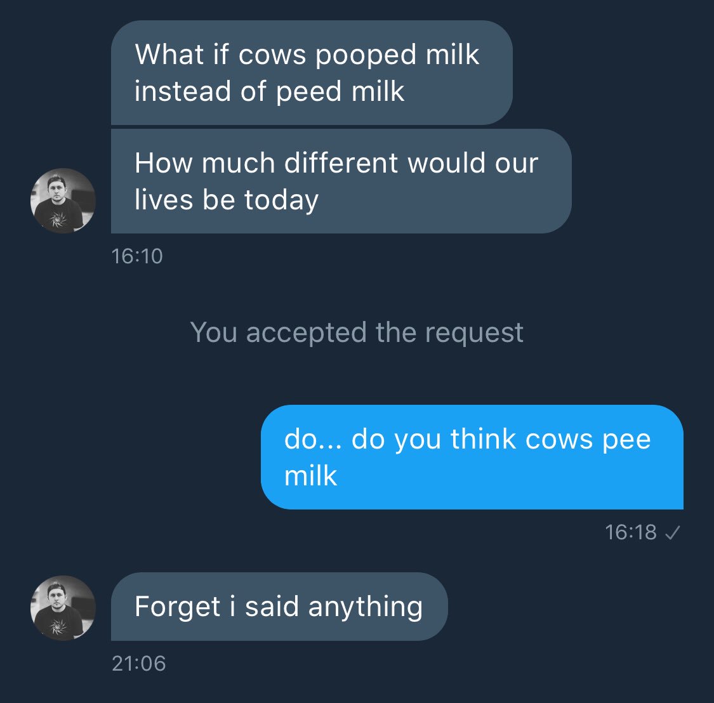Click the word 'Forget' in the last message
The image size is (714, 703).
click(x=177, y=607)
